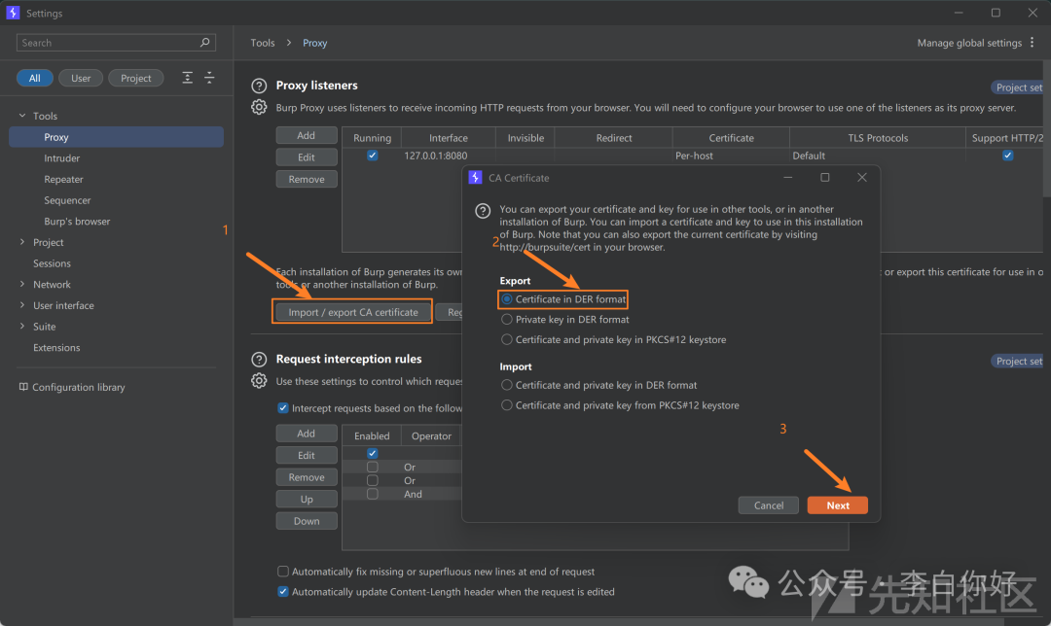The image size is (1051, 626).
Task: Toggle Running checkbox for 127.0.0.1:8080 listener
Action: click(372, 156)
